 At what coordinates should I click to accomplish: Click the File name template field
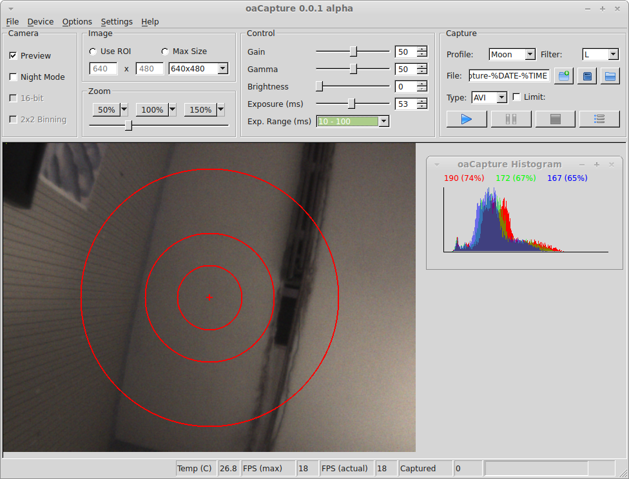[x=509, y=76]
